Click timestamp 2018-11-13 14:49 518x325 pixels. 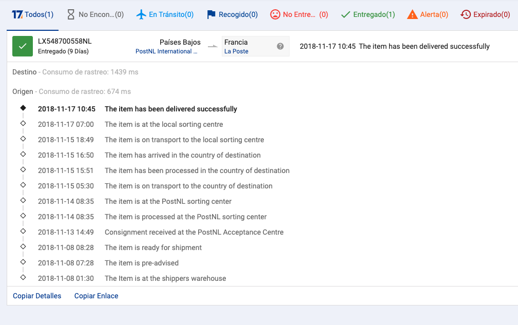pyautogui.click(x=66, y=232)
